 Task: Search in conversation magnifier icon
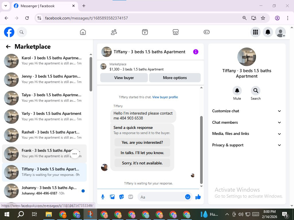256,91
